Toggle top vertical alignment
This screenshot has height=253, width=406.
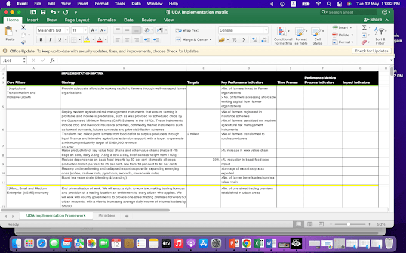(x=118, y=30)
